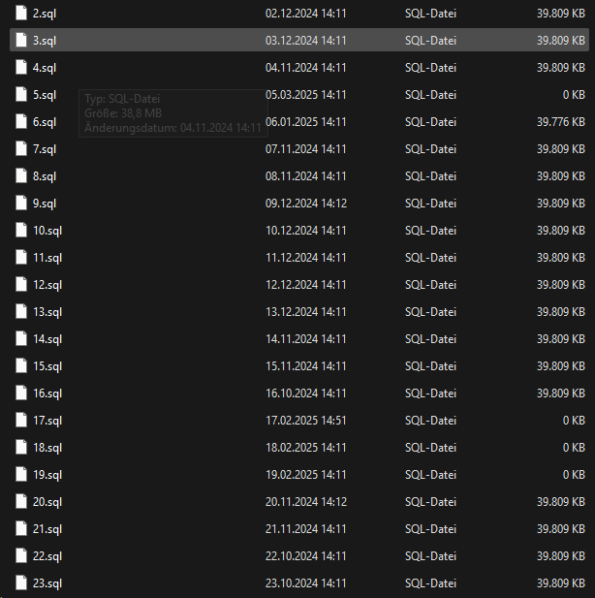Click the file icon of 22.sql
This screenshot has width=595, height=598.
21,556
